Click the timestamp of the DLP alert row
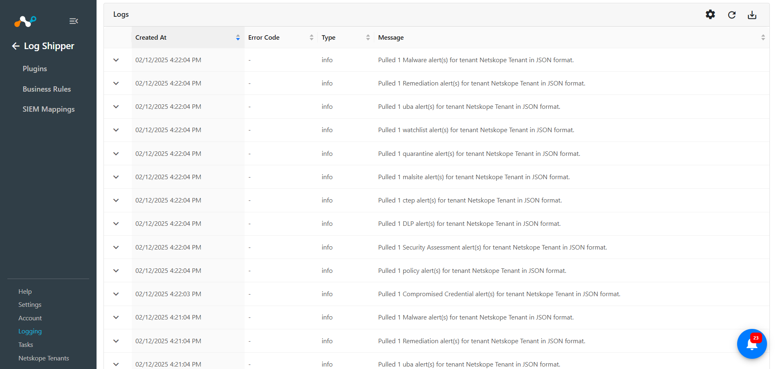 168,224
